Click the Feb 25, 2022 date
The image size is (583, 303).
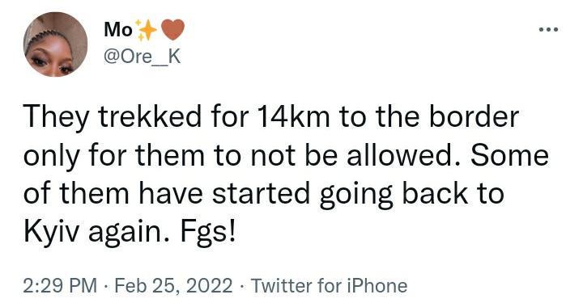tap(173, 286)
